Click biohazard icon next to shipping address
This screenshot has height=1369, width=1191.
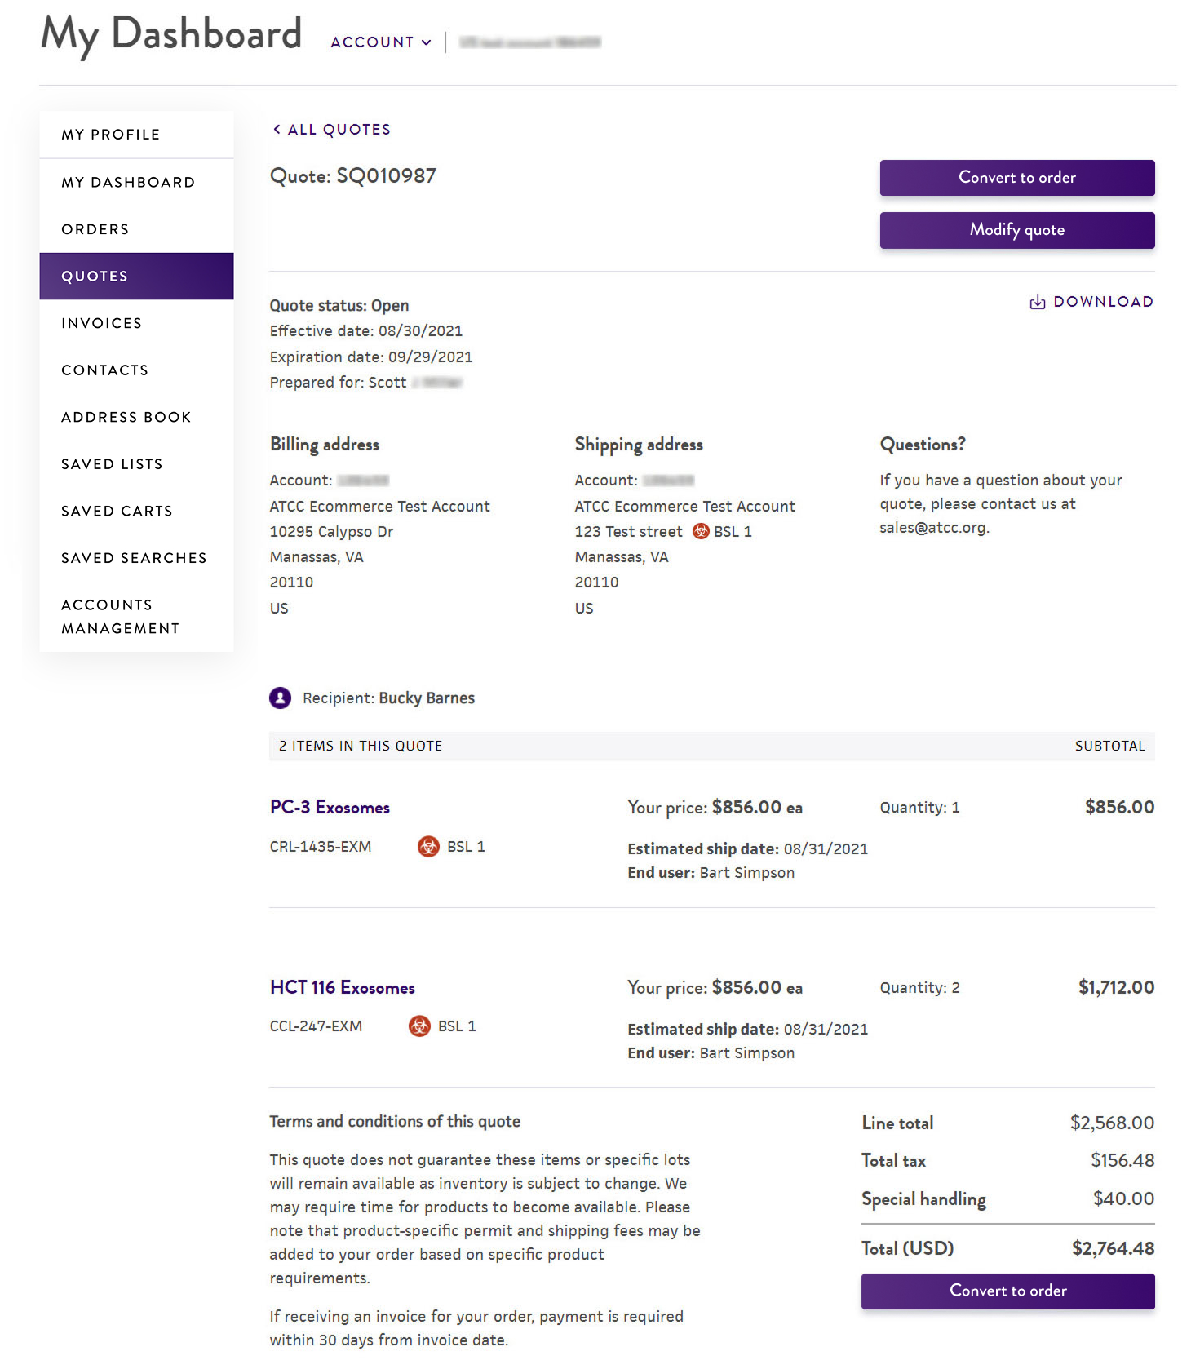[x=700, y=532]
